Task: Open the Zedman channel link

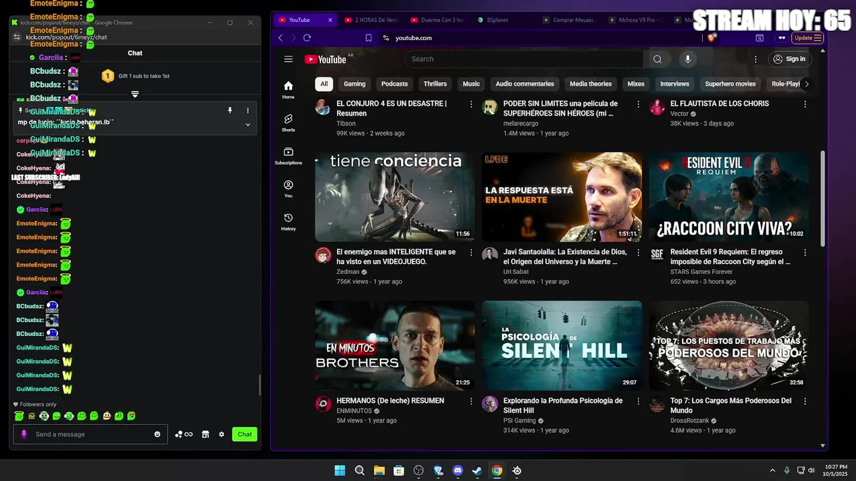Action: [x=348, y=272]
